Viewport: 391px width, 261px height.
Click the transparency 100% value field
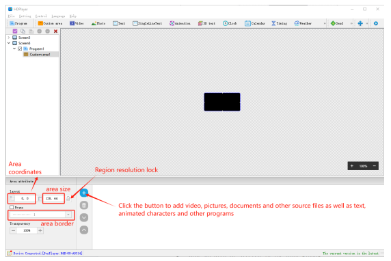(27, 230)
